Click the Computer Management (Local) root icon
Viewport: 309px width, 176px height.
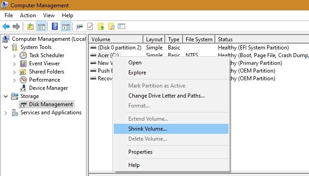tap(6, 39)
